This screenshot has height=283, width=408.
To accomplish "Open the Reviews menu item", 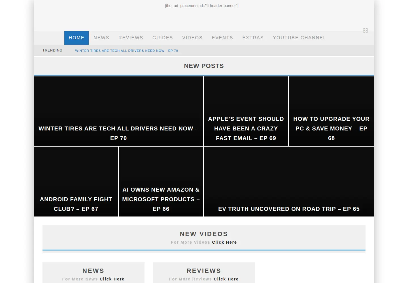I will pos(131,38).
